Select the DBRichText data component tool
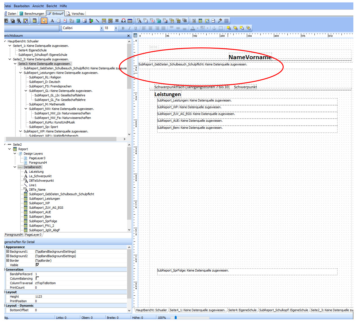Viewport: 357px width, 323px height. 152,21
